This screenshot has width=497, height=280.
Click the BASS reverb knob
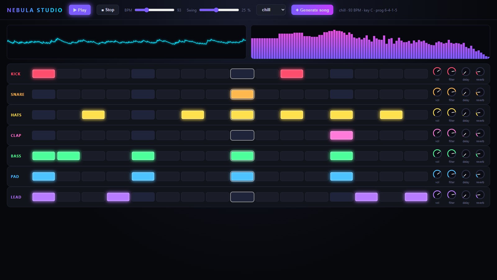tap(480, 154)
